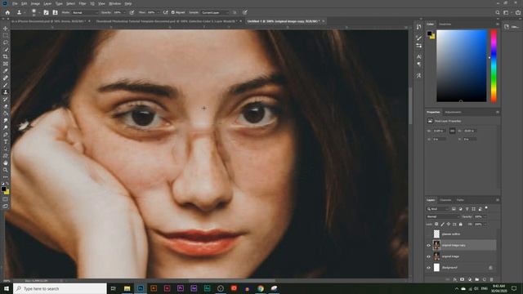
Task: Add a layer mask
Action: click(x=462, y=279)
